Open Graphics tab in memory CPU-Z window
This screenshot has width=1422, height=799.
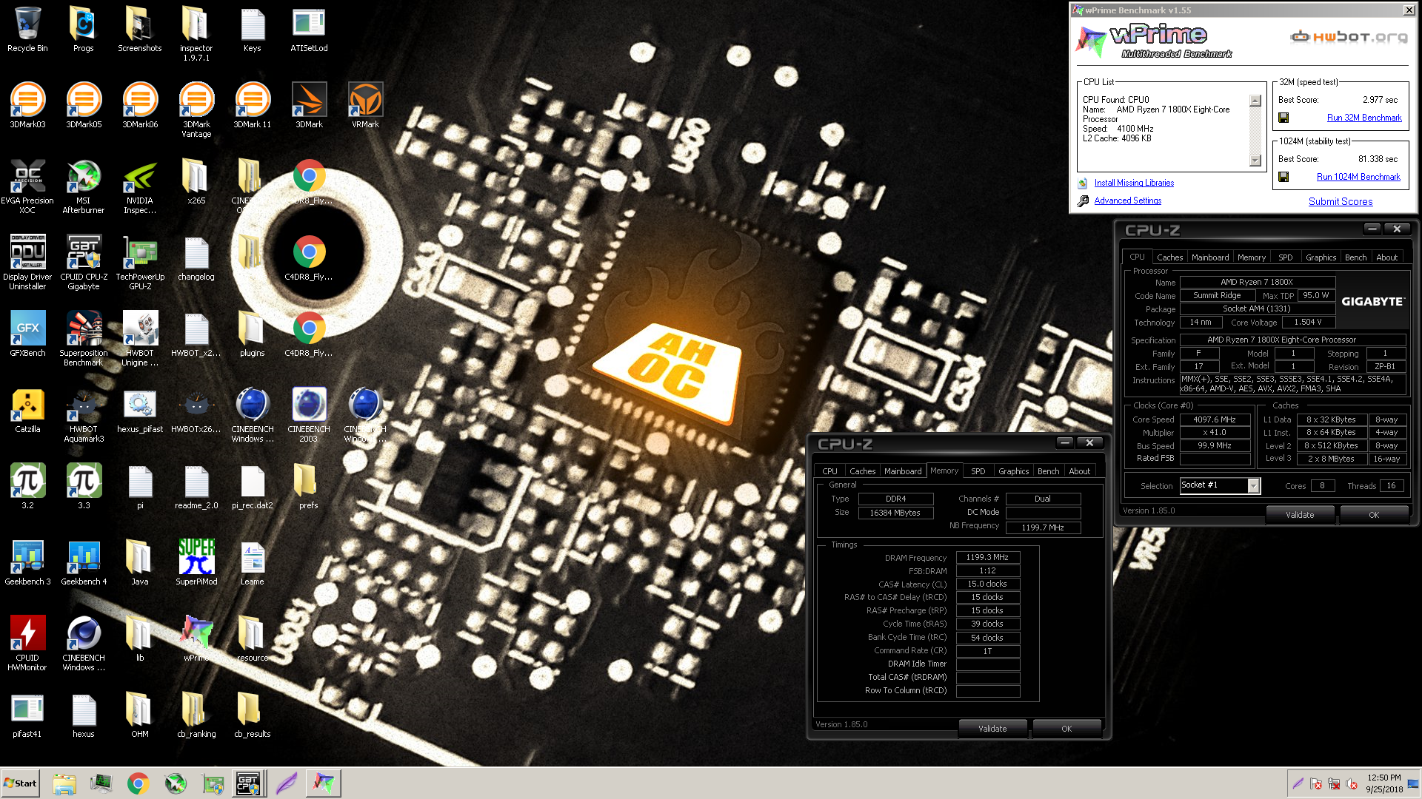[1013, 471]
